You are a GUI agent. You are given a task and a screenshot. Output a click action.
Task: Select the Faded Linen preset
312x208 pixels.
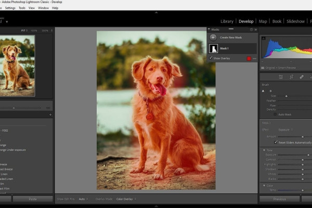(6, 179)
